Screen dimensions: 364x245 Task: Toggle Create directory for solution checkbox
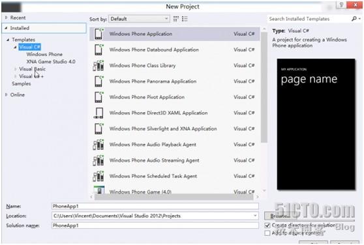pyautogui.click(x=267, y=225)
